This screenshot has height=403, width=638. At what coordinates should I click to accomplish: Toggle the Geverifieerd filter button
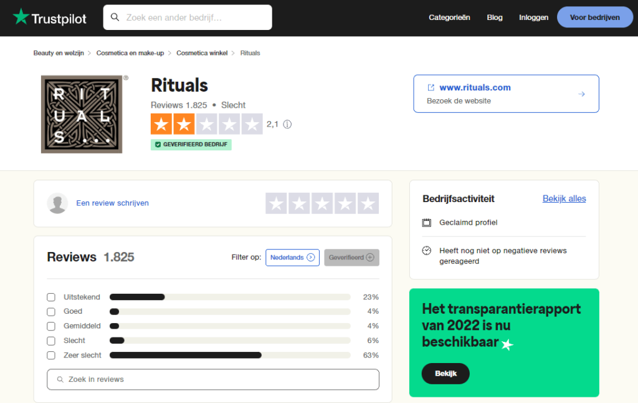tap(351, 258)
